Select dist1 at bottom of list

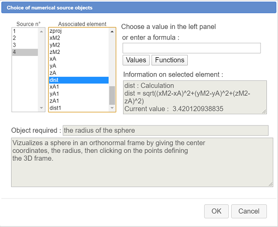79,108
